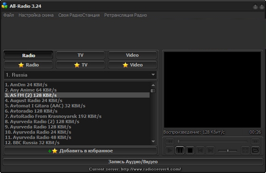Click the fast-forward button beside the seek bar

256,141
